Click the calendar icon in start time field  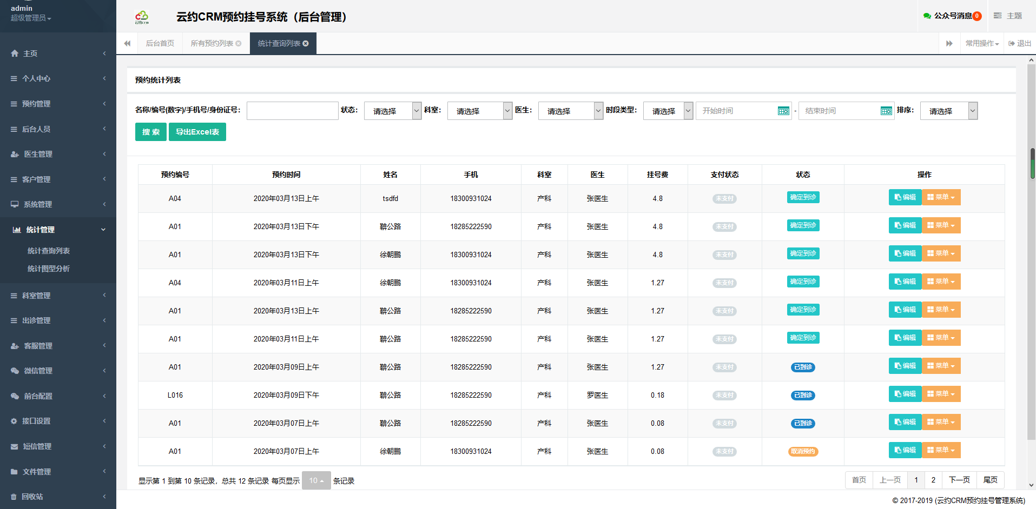coord(783,111)
